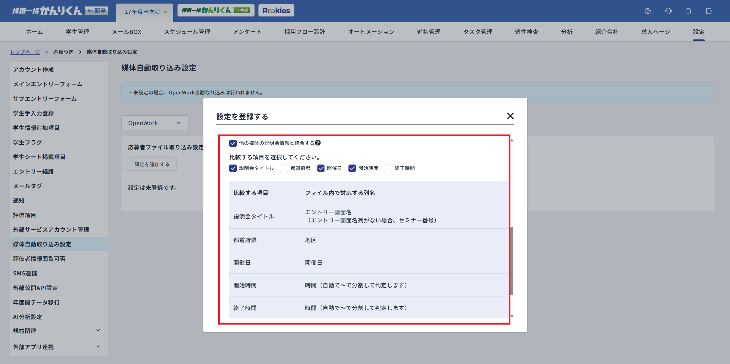Uncheck the 開催日 checkbox

(321, 168)
